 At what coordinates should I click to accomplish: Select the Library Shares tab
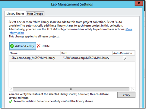pos(15,14)
